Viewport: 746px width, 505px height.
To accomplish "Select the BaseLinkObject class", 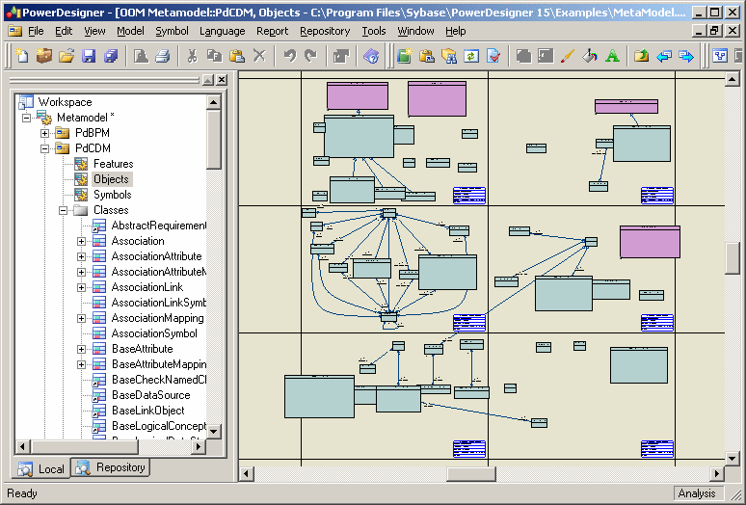I will coord(148,411).
